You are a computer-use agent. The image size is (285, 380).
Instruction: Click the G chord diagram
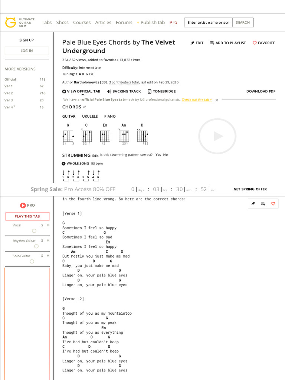68,134
